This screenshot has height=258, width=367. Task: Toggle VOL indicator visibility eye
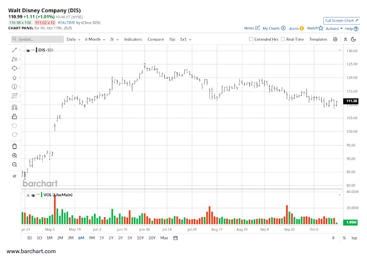33,195
